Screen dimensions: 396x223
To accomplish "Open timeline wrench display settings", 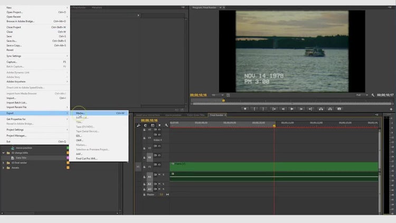I will pos(166,125).
